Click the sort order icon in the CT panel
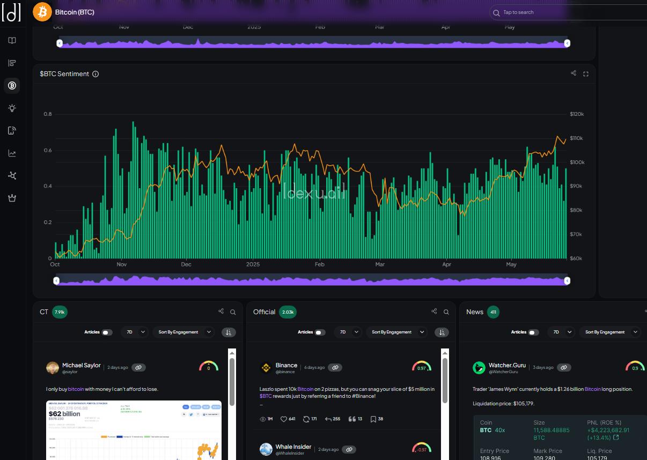The width and height of the screenshot is (647, 460). click(229, 332)
